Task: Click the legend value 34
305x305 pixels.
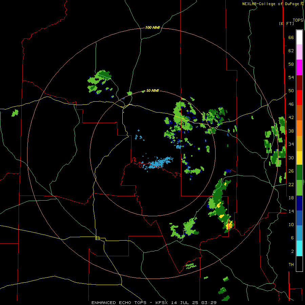Action: point(291,144)
